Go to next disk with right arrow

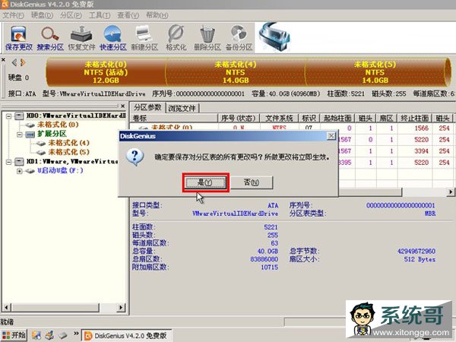(x=23, y=62)
